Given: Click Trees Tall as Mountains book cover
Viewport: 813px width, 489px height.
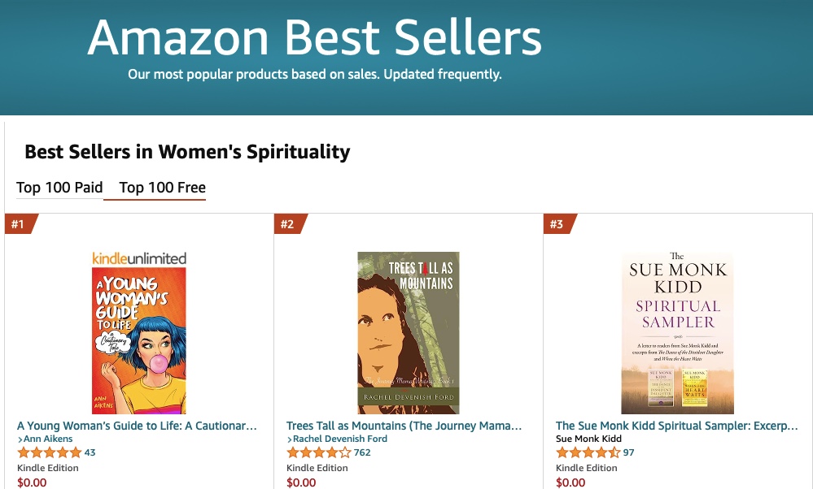Looking at the screenshot, I should pos(409,332).
